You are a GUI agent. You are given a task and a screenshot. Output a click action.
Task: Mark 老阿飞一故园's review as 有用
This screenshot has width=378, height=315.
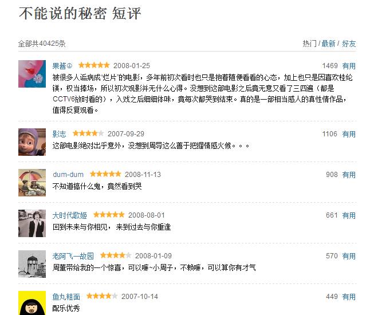pos(349,256)
